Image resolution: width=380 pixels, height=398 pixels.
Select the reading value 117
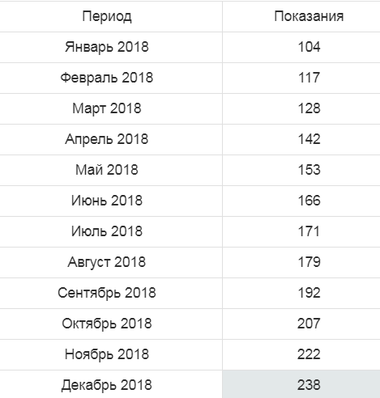click(309, 78)
